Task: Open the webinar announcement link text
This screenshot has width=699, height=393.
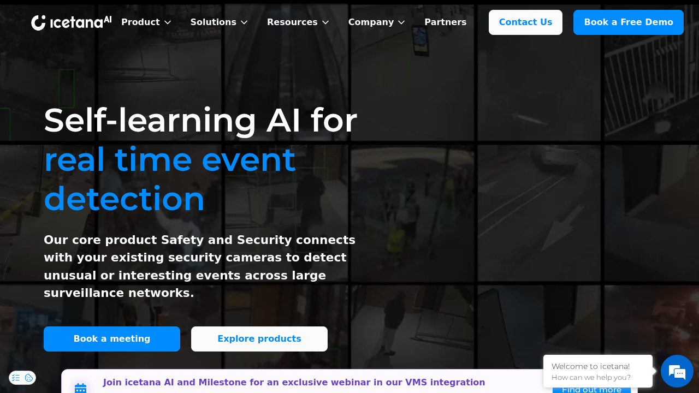Action: 294,383
